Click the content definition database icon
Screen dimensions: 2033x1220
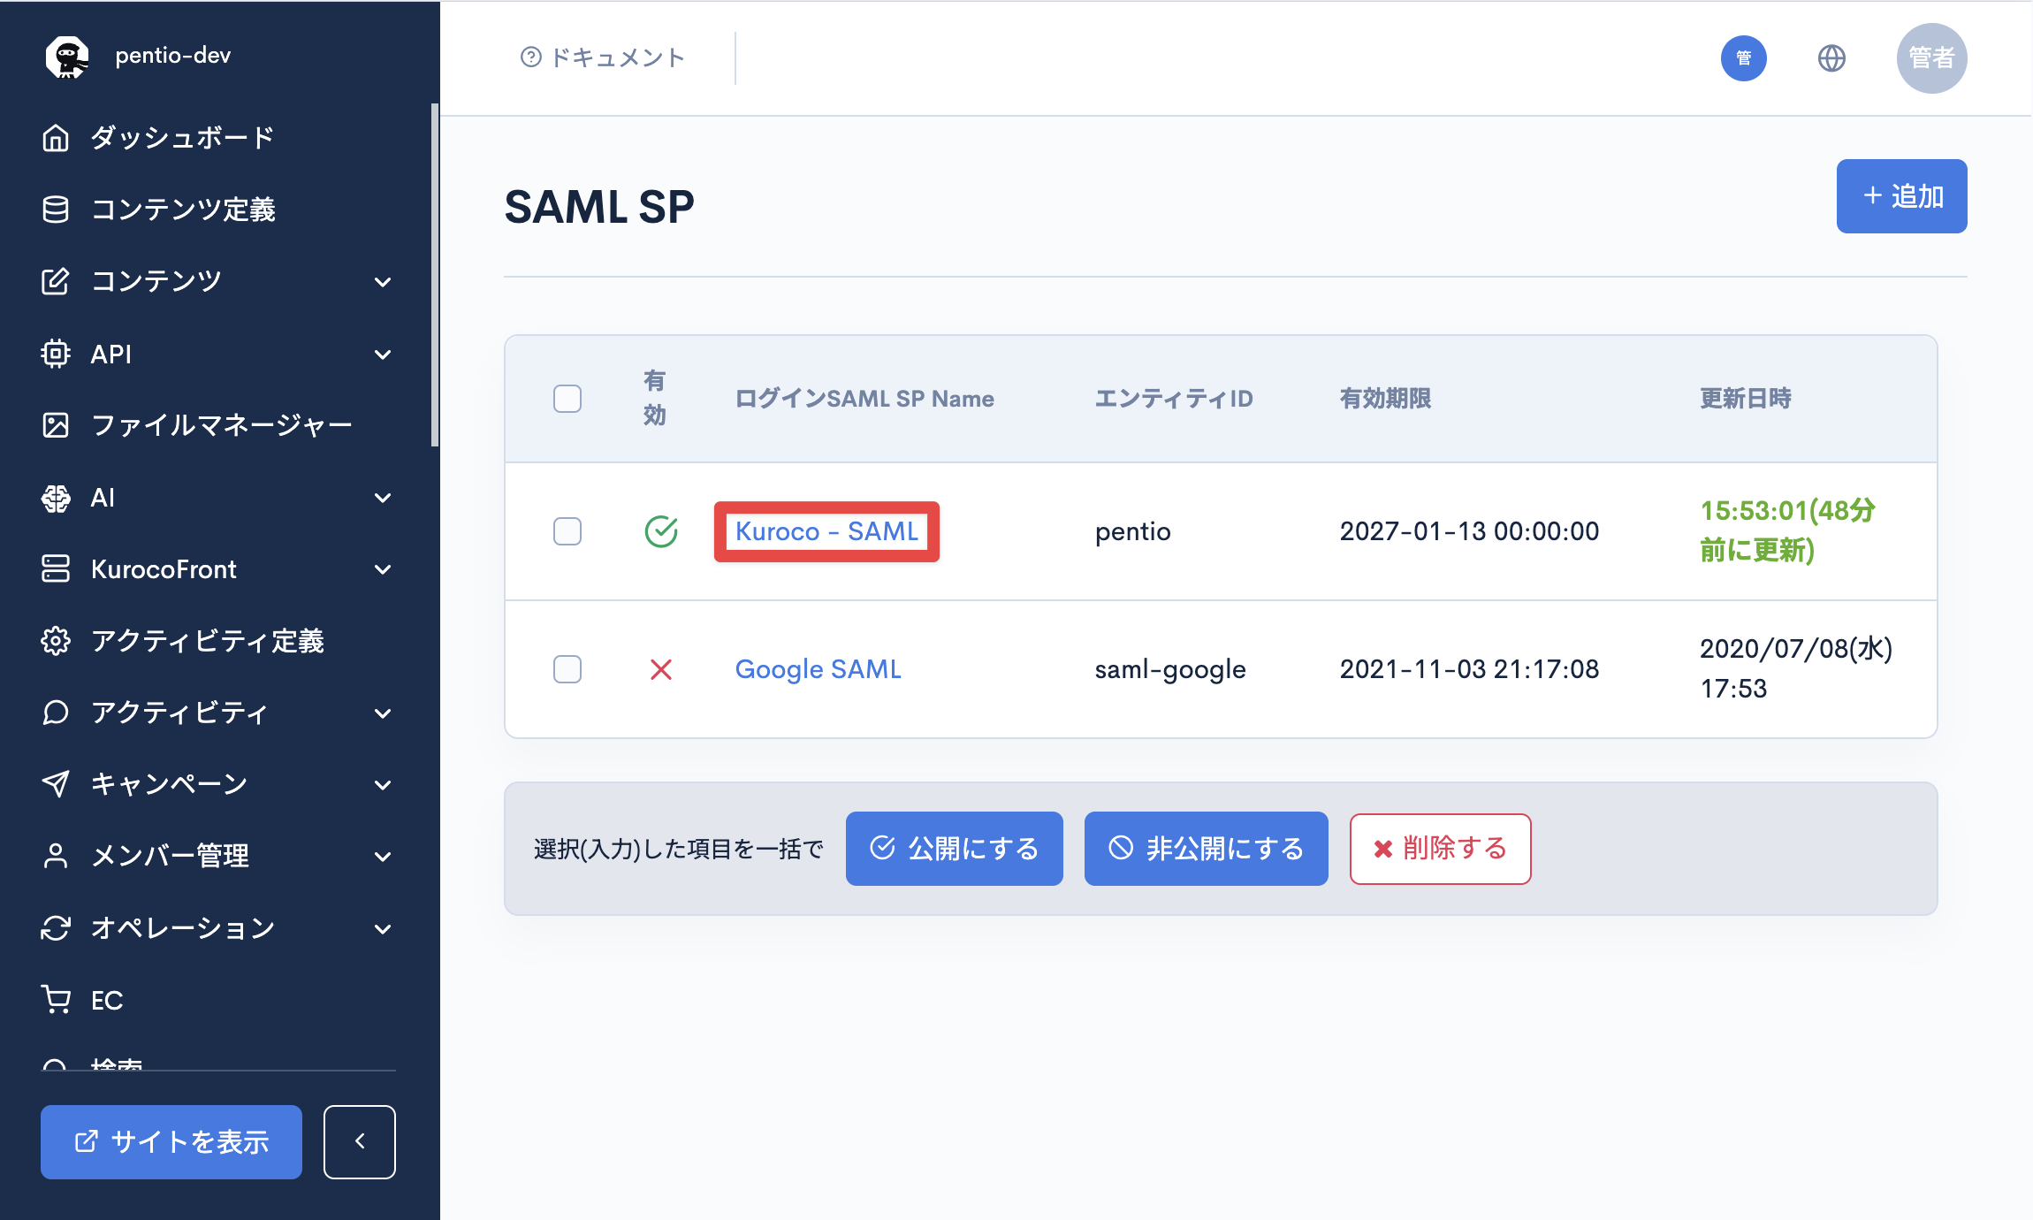tap(56, 210)
